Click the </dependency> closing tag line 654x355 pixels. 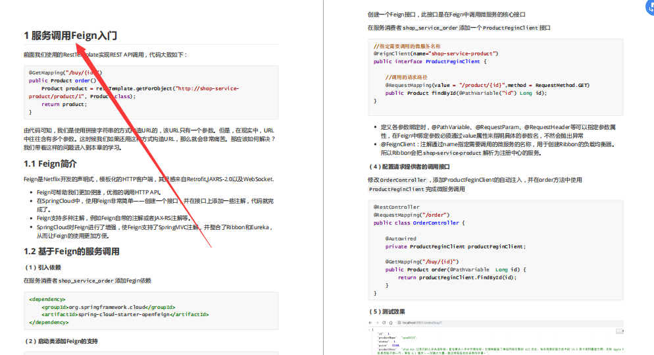[49, 323]
